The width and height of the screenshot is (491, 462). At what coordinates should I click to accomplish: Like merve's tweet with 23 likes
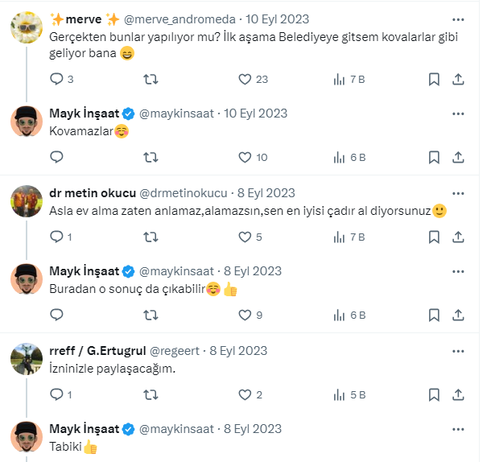245,79
